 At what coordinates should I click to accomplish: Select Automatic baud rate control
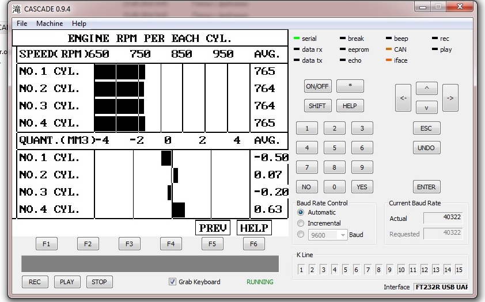pos(301,212)
